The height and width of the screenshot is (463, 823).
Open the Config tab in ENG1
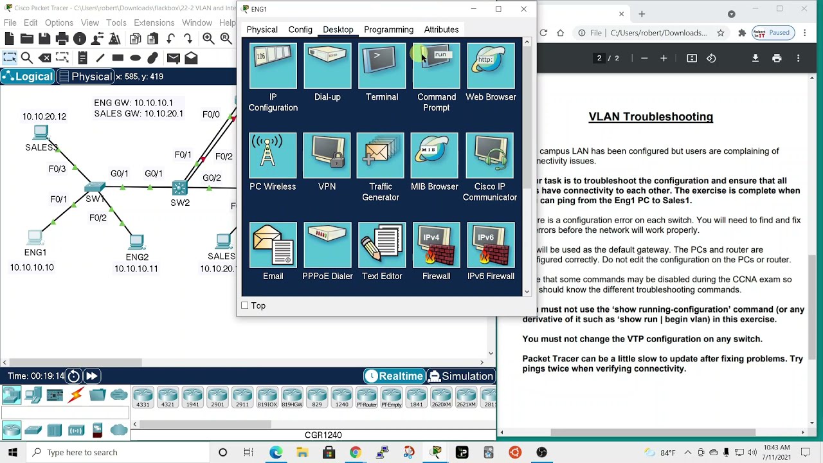(x=300, y=30)
